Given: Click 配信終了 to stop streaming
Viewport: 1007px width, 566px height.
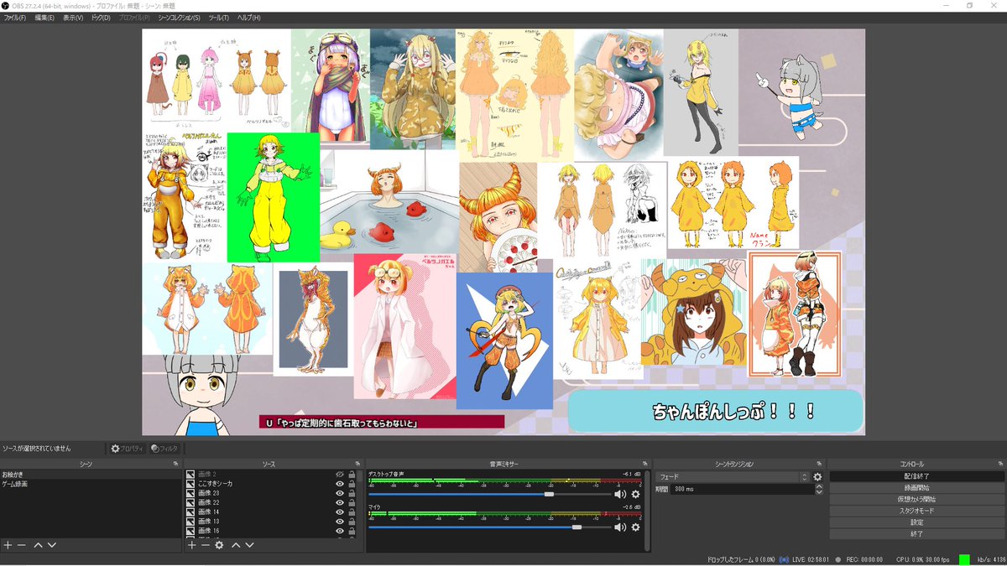Looking at the screenshot, I should [916, 476].
